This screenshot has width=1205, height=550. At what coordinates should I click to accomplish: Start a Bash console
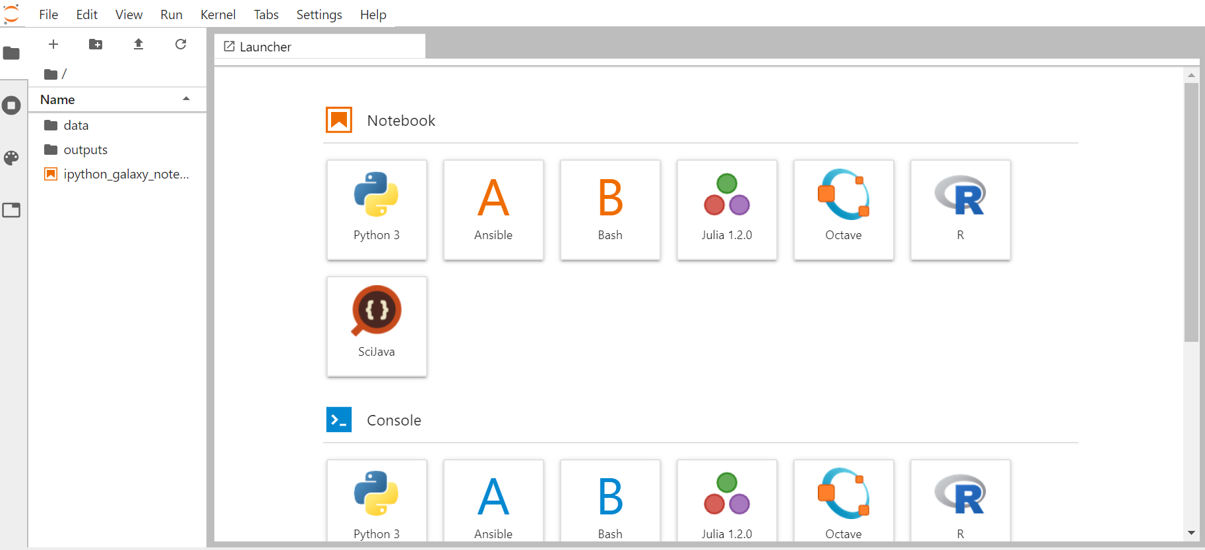pos(610,501)
